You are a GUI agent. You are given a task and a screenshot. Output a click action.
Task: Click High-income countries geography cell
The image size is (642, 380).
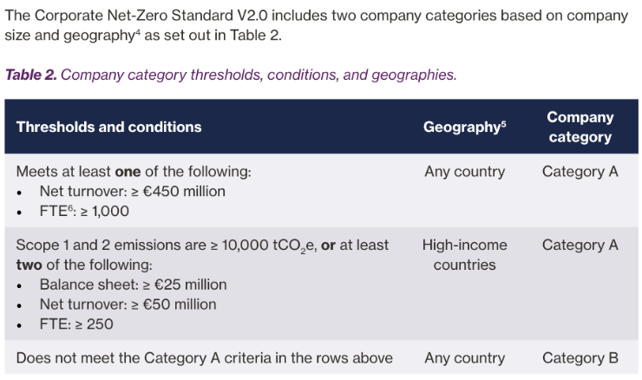click(465, 255)
